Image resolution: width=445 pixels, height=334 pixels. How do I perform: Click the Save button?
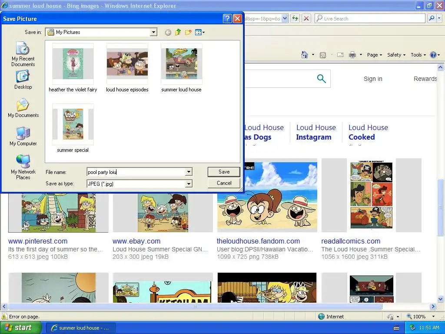tap(224, 171)
